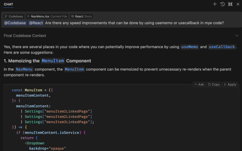Click the '<Dropdown' code line
The image size is (242, 151).
point(35,143)
